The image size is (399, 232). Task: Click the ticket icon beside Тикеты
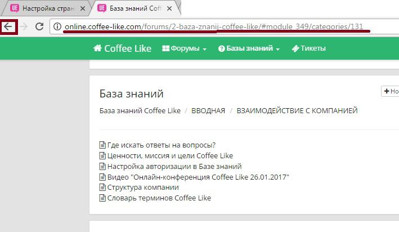click(x=295, y=48)
